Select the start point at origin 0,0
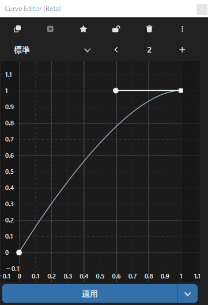This screenshot has width=208, height=305. tap(19, 252)
